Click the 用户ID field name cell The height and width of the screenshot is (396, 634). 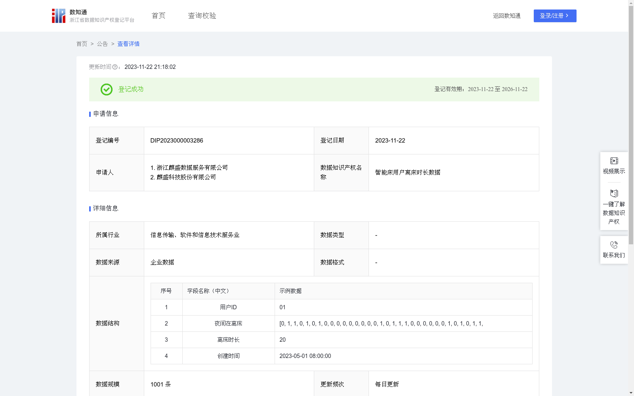[x=229, y=307]
